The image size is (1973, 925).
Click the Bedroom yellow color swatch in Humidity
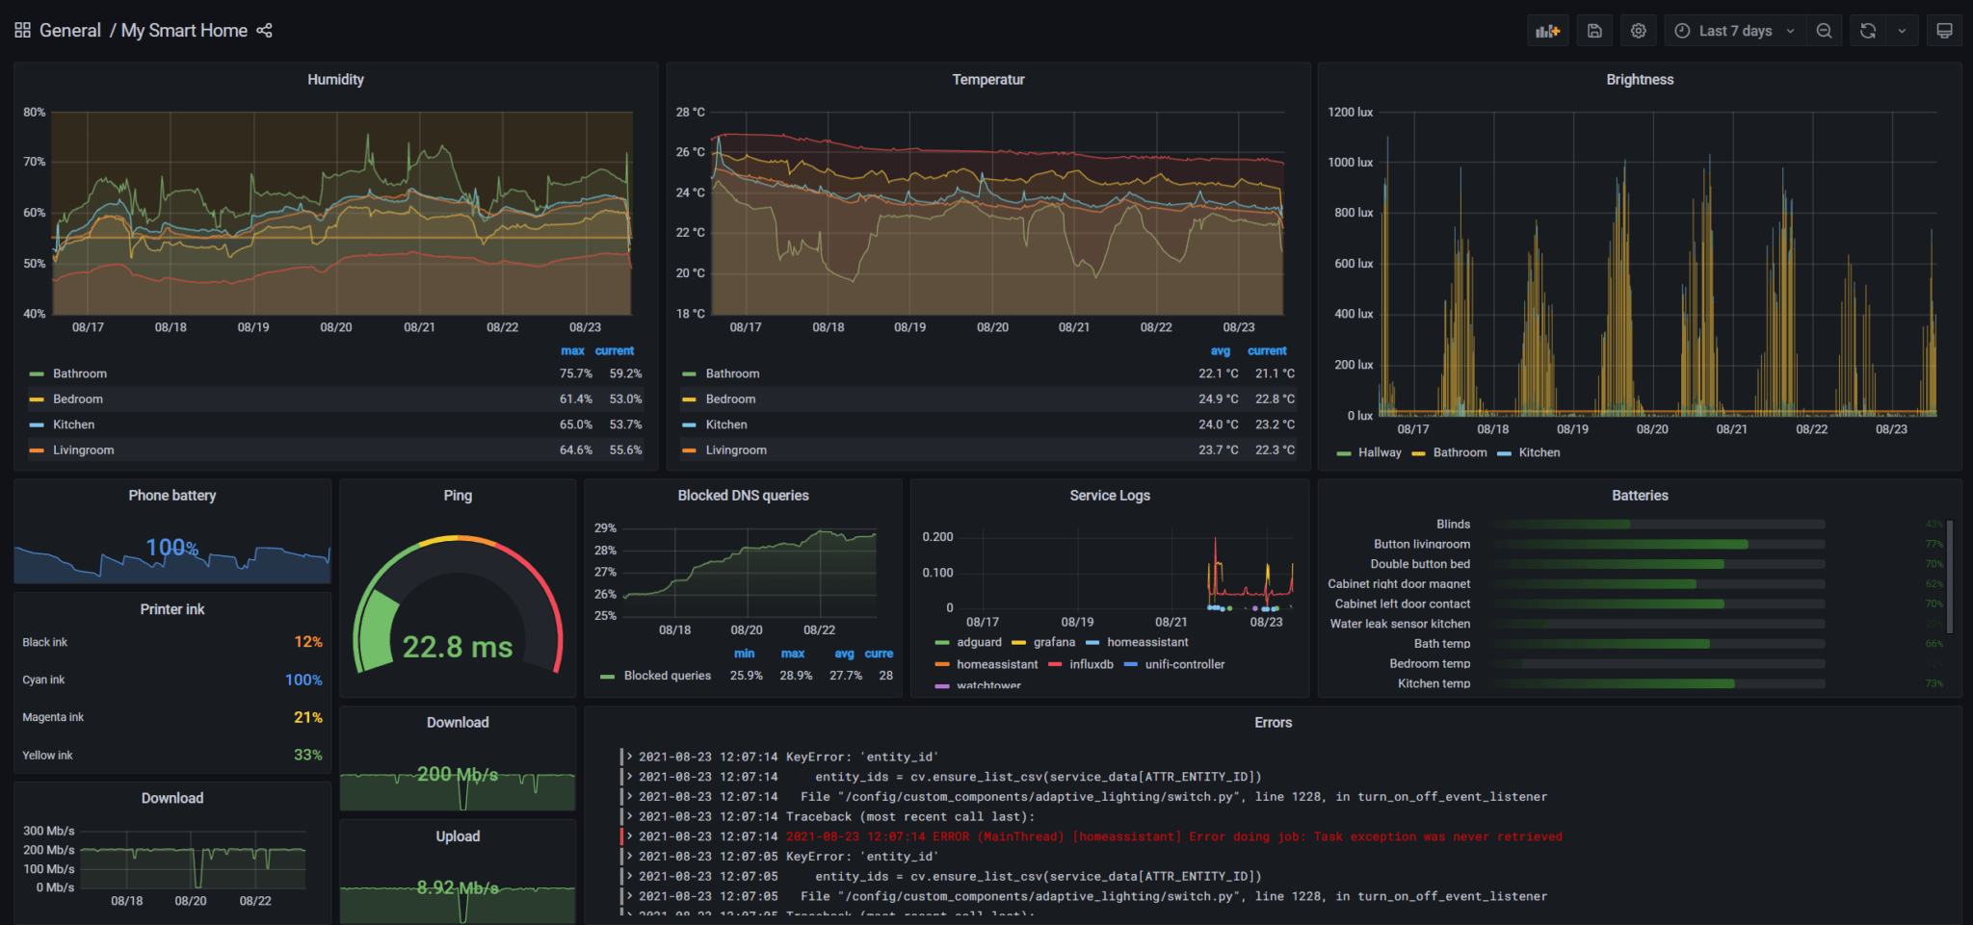click(36, 398)
